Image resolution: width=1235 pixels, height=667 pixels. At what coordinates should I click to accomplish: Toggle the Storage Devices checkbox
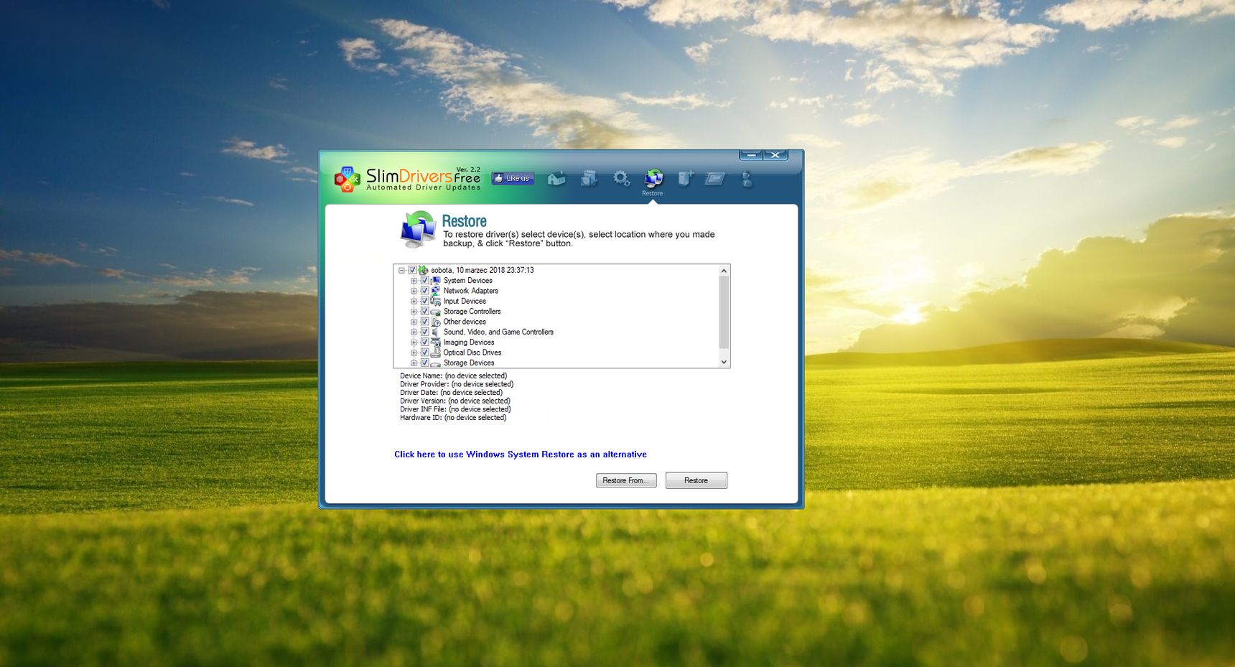click(x=424, y=363)
